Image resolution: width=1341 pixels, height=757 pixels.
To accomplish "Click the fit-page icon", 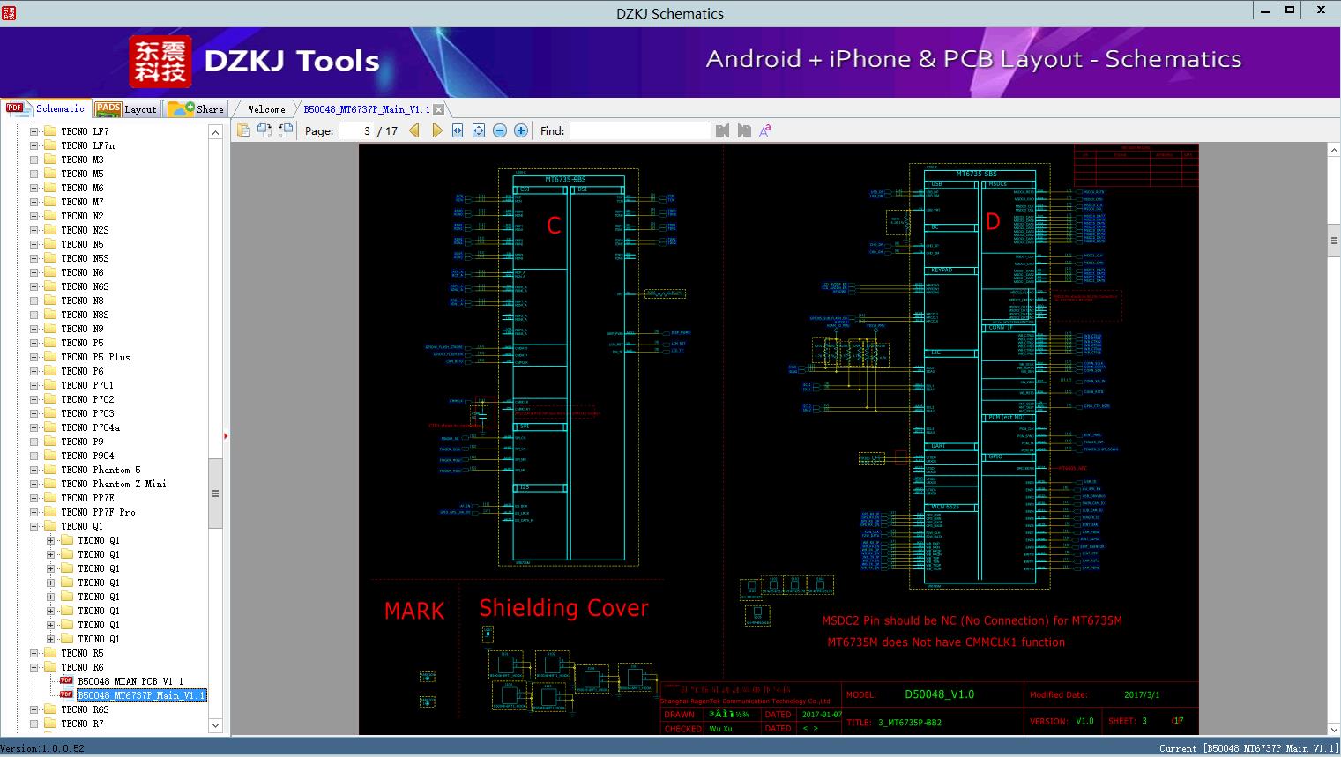I will (x=479, y=130).
